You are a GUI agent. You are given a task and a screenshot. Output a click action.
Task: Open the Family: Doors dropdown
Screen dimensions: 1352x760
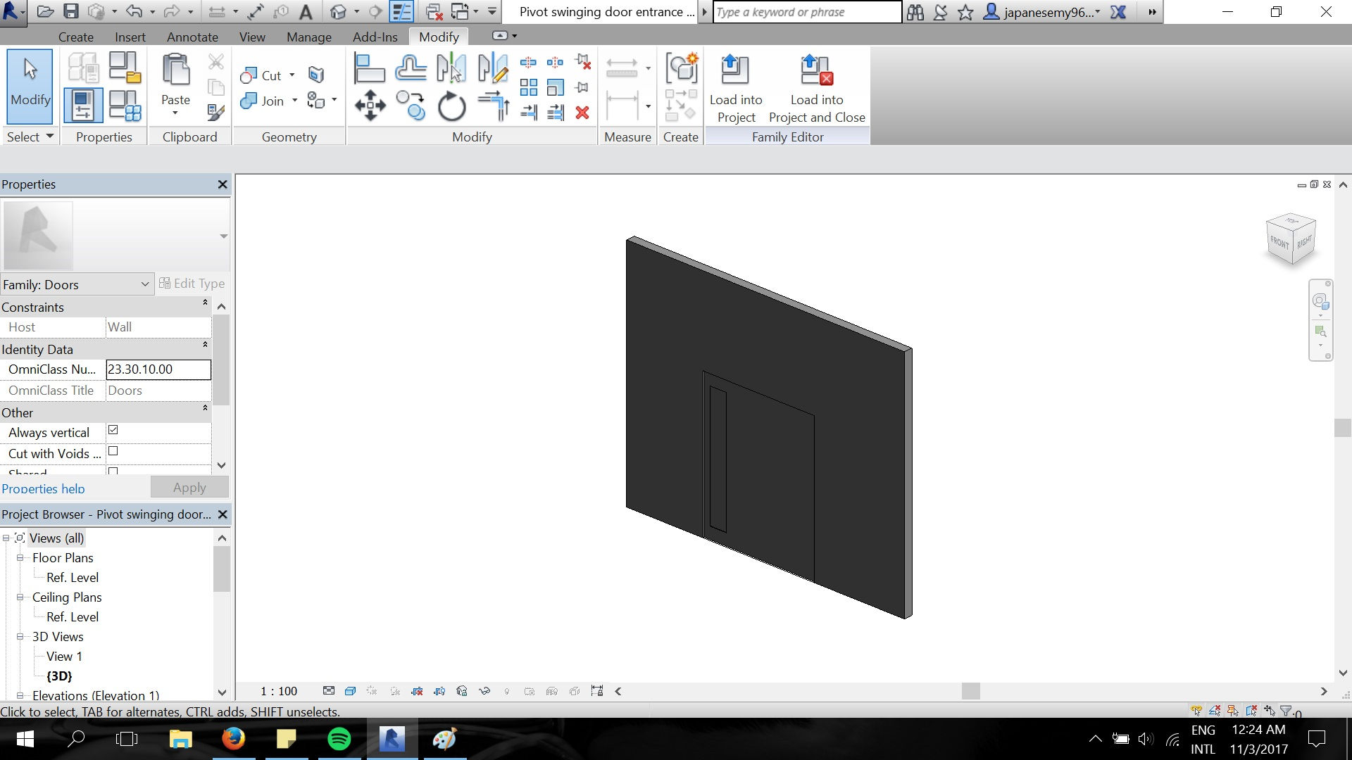[x=76, y=284]
